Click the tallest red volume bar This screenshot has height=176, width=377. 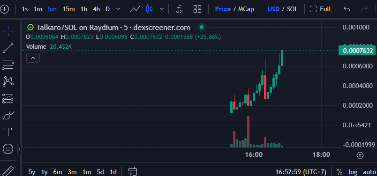click(249, 132)
